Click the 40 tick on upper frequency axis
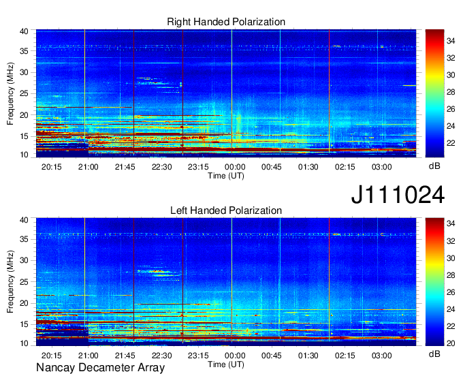The height and width of the screenshot is (376, 463). pos(24,31)
